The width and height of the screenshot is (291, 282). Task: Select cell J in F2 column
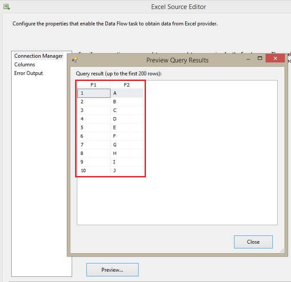point(127,170)
